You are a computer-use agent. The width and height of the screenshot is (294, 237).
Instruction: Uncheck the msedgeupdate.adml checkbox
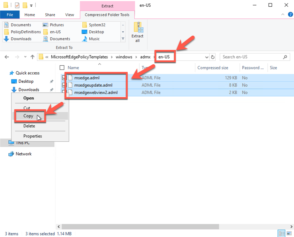[63, 85]
